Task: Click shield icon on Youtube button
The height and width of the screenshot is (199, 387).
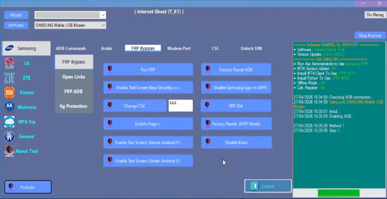Action: [x=11, y=186]
